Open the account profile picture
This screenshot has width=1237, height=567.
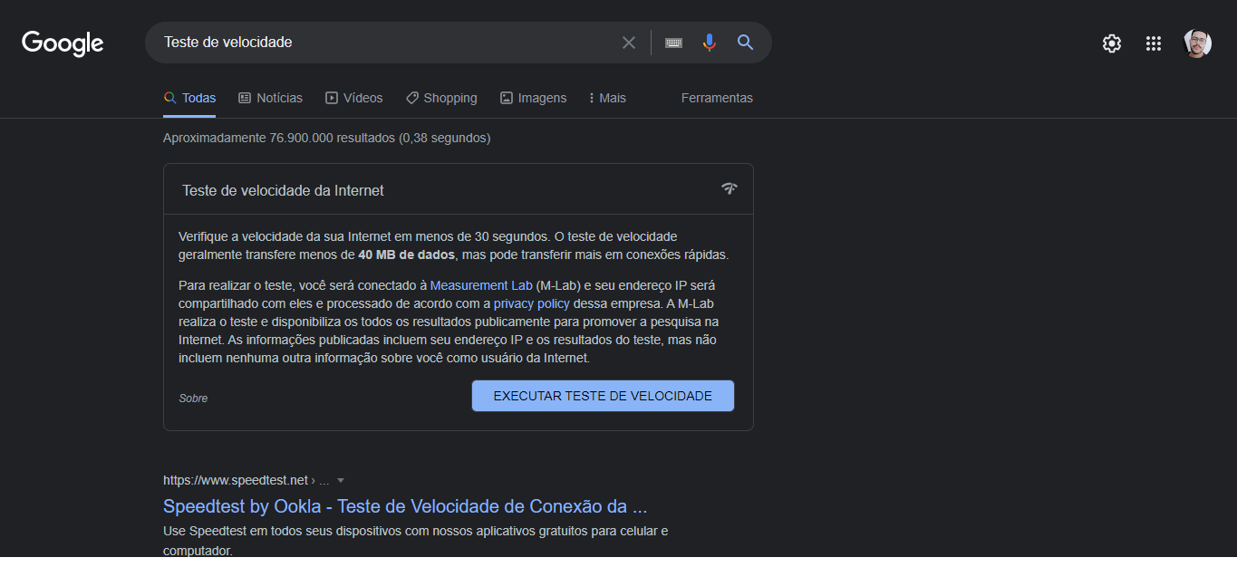pyautogui.click(x=1197, y=43)
